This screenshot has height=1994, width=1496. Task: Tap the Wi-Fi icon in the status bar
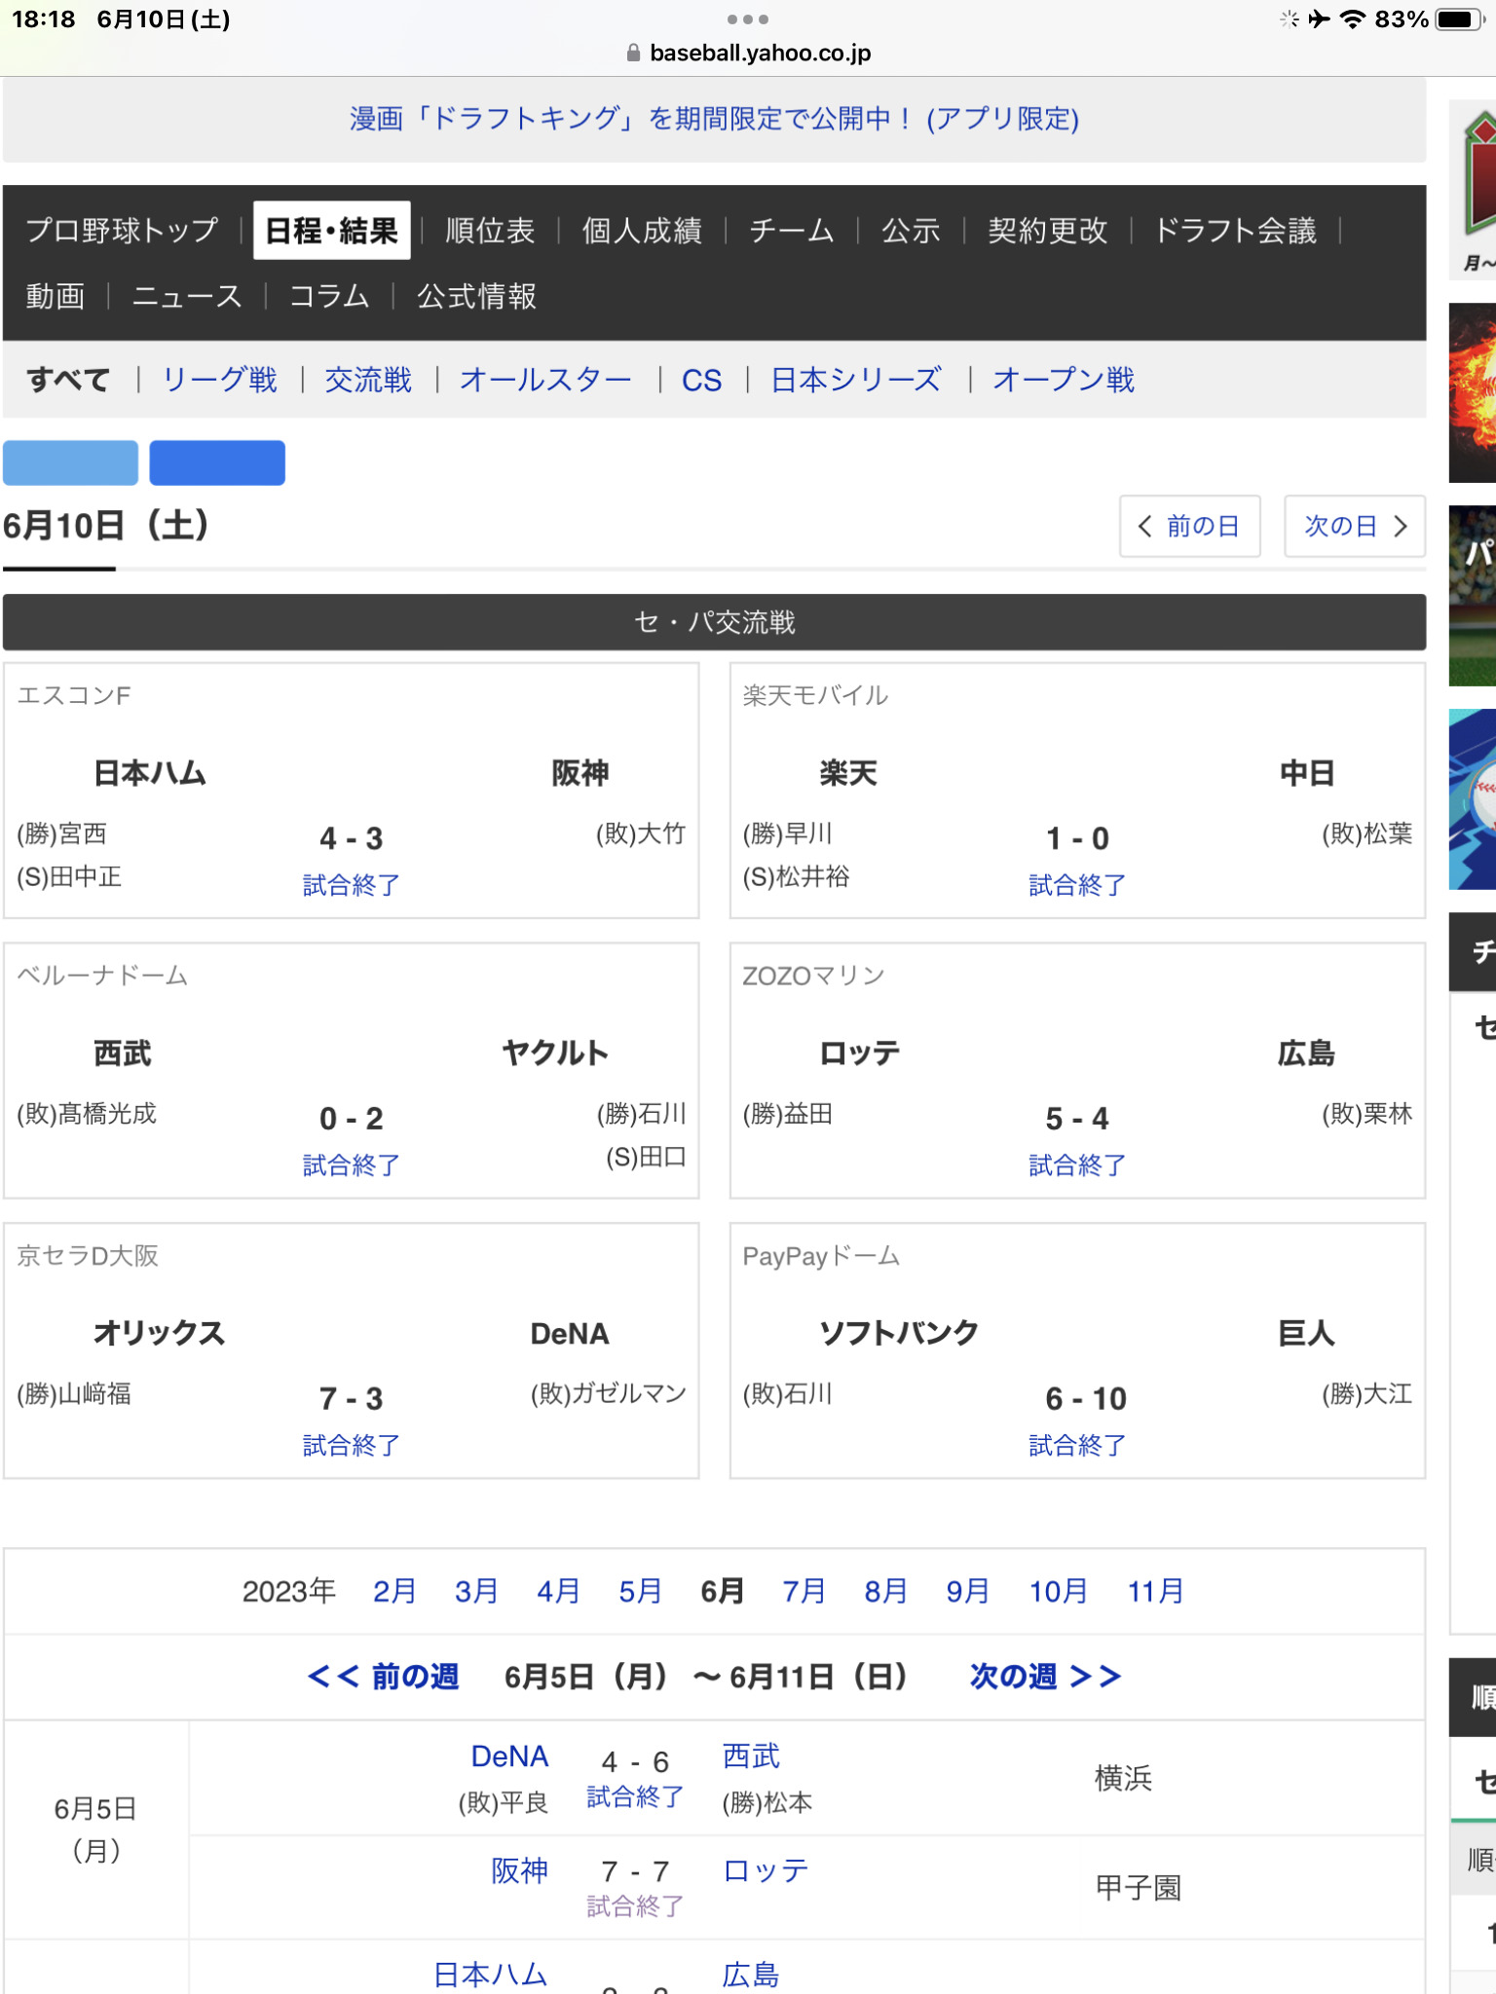tap(1352, 19)
